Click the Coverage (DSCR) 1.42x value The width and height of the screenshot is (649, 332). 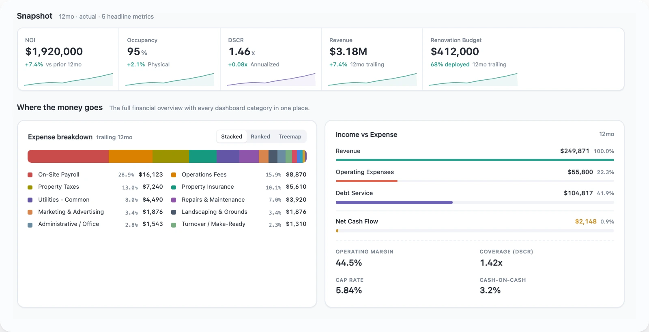(x=491, y=263)
